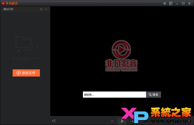Close the 非凡影音 player window
The width and height of the screenshot is (194, 125).
coord(189,4)
